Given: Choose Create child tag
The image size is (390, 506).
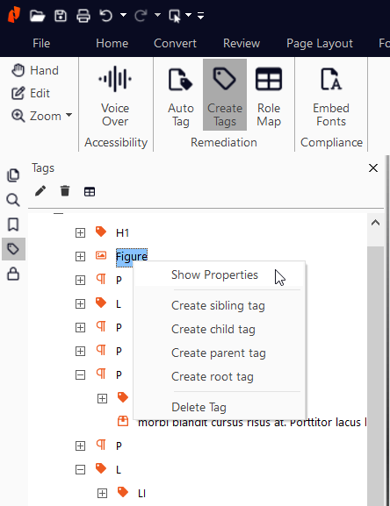Looking at the screenshot, I should point(213,329).
